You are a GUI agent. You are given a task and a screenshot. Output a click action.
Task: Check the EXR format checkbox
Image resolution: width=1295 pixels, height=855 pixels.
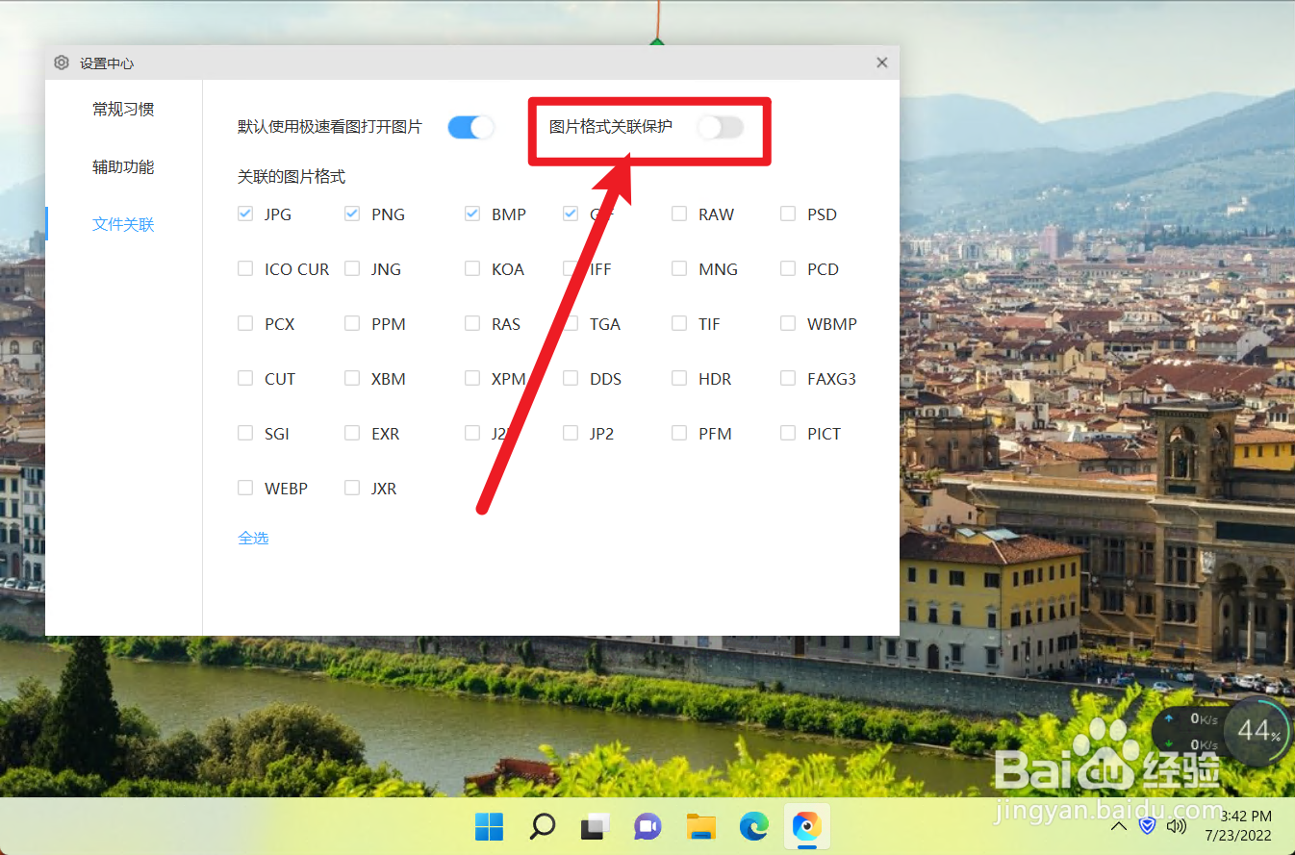coord(352,433)
